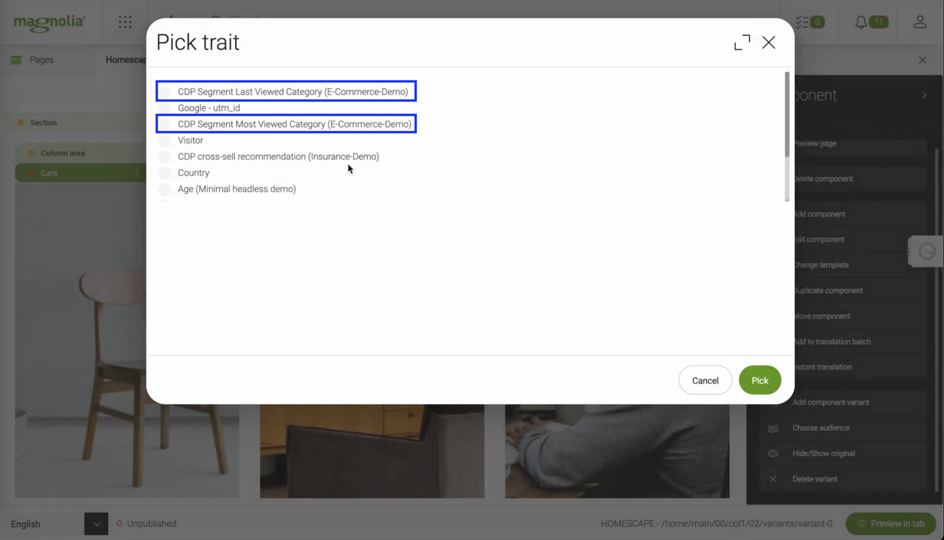This screenshot has width=944, height=540.
Task: Open the user profile icon
Action: click(920, 22)
